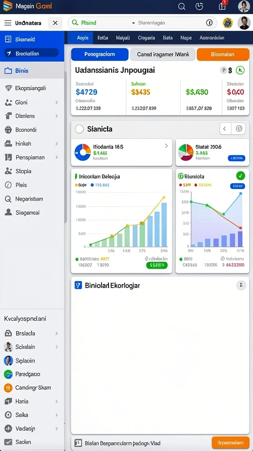Expand the Dienlens sidebar chevron
The image size is (253, 451).
tap(57, 116)
